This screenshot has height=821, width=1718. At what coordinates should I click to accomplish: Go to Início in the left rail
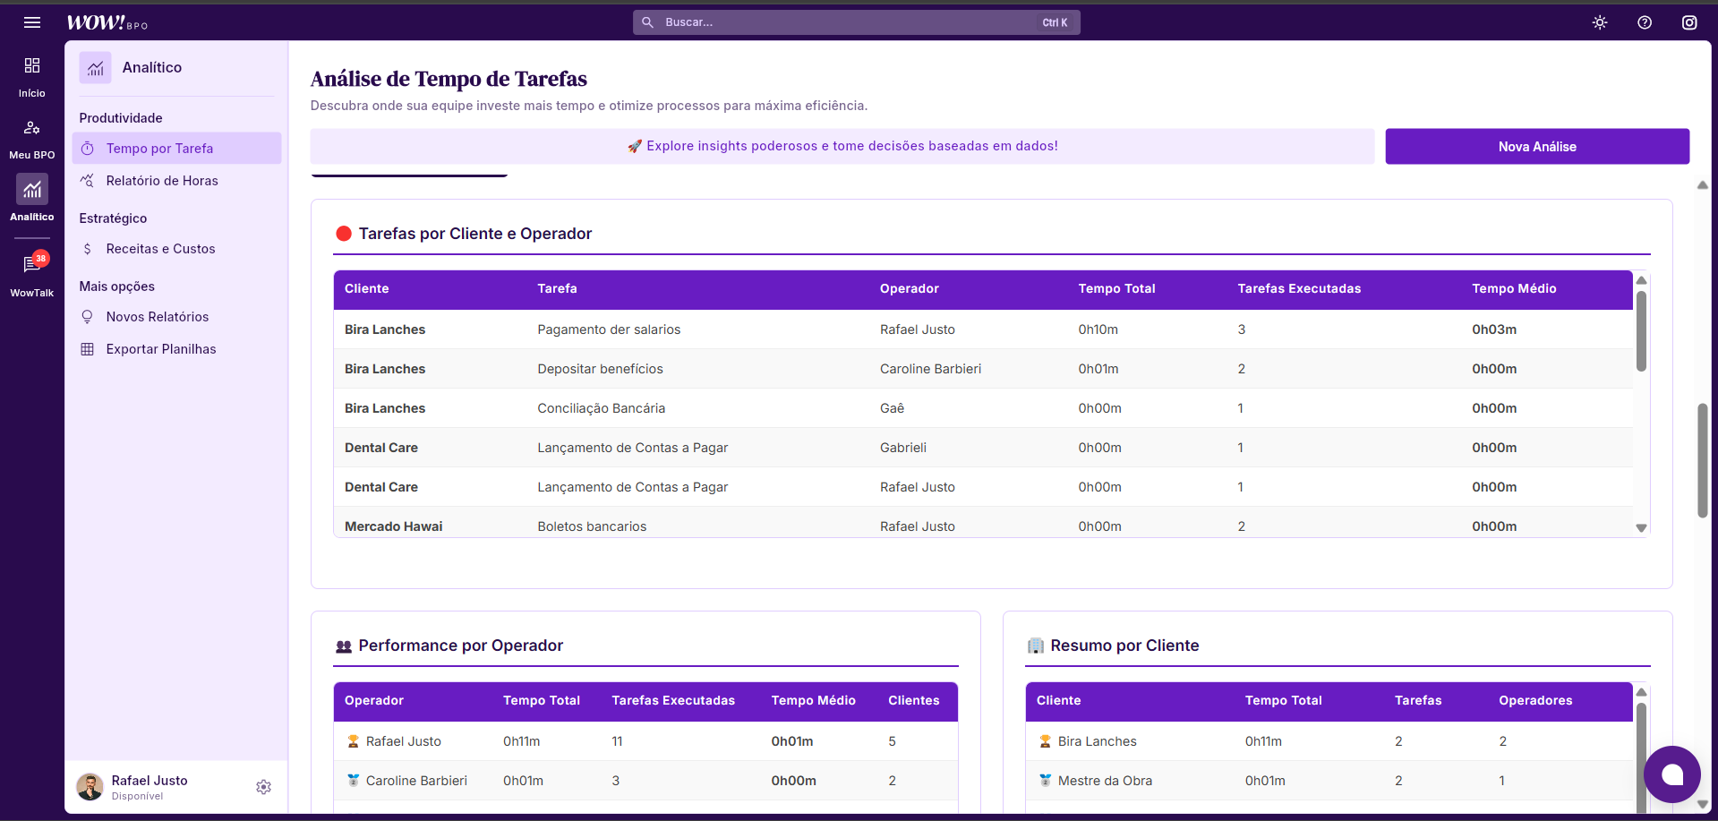pos(32,76)
